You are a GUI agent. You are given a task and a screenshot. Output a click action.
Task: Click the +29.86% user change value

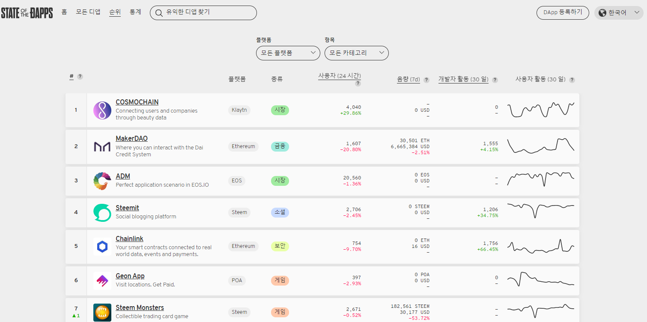coord(351,113)
